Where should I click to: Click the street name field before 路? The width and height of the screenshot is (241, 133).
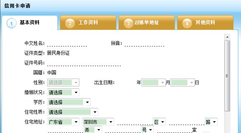click(x=187, y=122)
